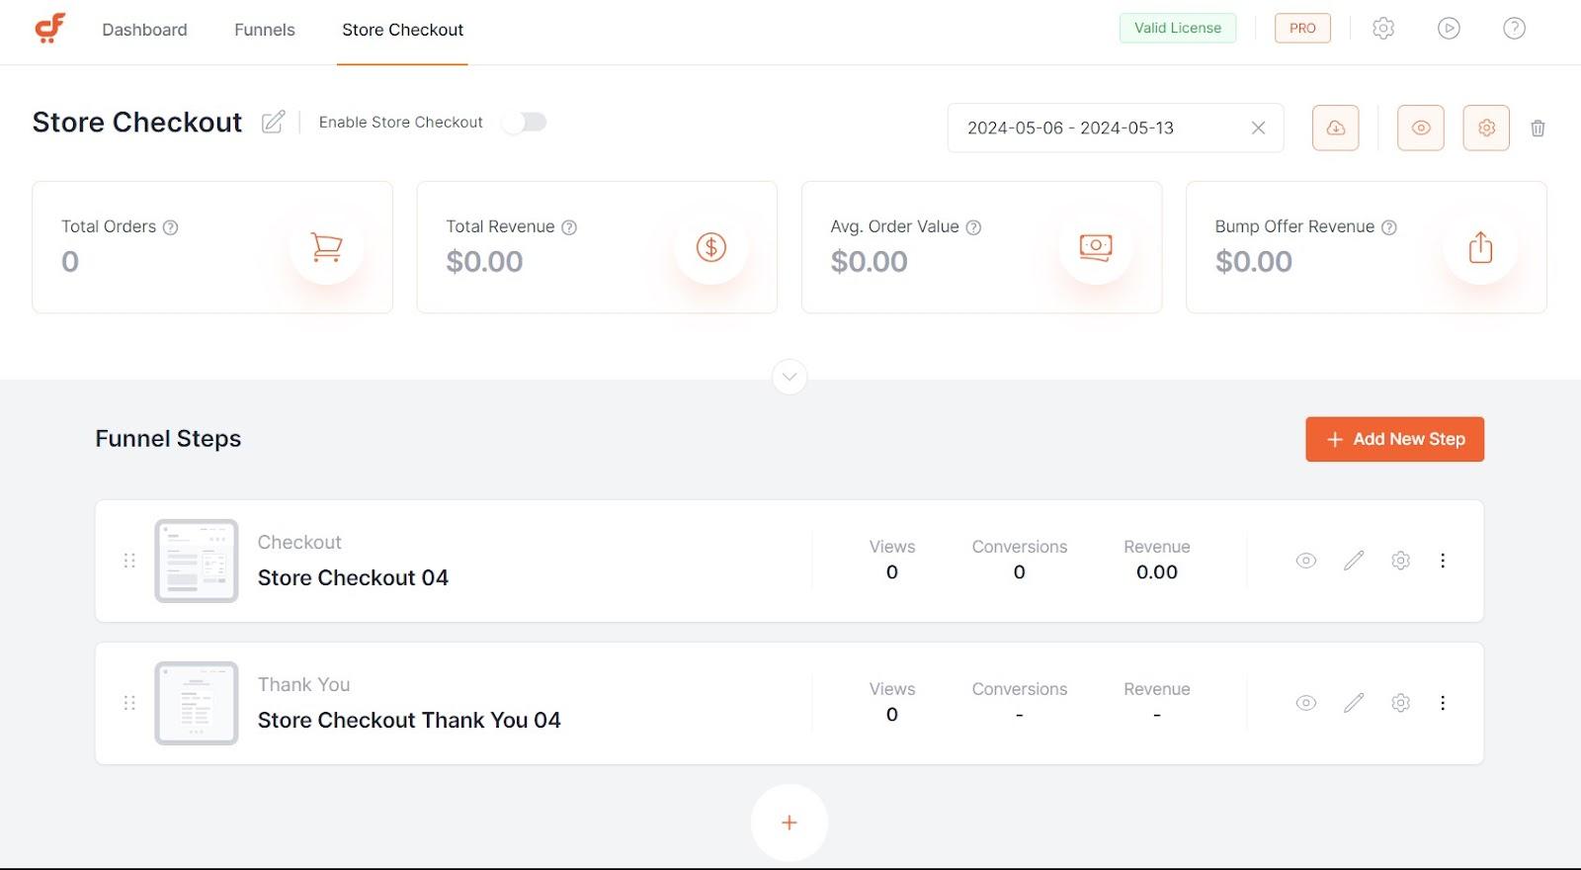Select the Store Checkout tab

(x=402, y=30)
